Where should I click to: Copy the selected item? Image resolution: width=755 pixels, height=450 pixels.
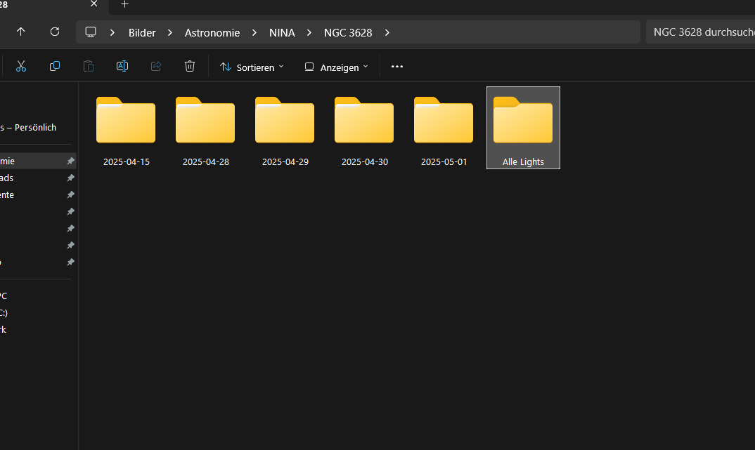point(55,67)
